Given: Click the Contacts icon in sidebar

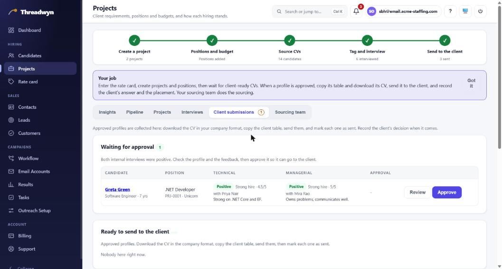Looking at the screenshot, I should [x=11, y=107].
